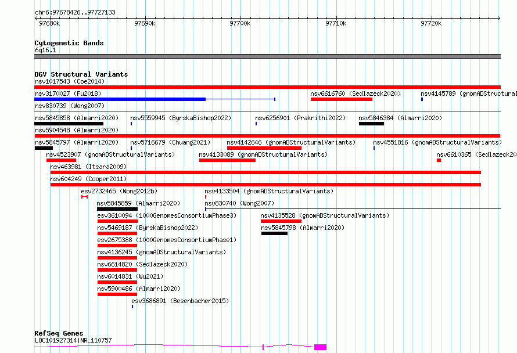Screen dimensions: 517x353
Task: Click the 97680k ruler tick label
Action: (x=49, y=23)
